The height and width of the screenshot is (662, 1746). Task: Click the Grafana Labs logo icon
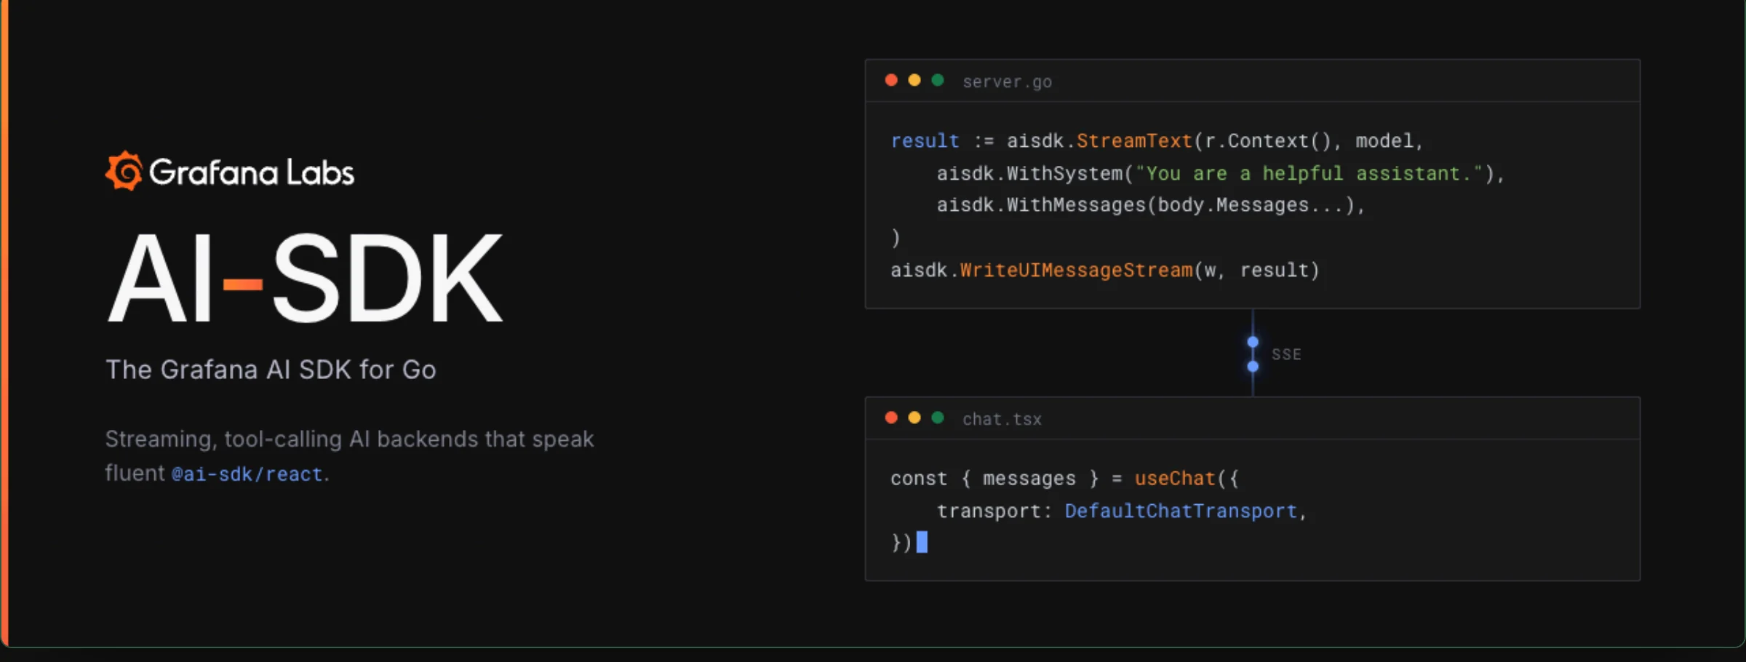(x=124, y=171)
